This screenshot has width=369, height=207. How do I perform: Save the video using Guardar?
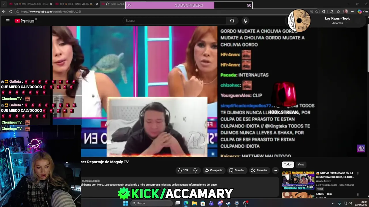point(237,170)
